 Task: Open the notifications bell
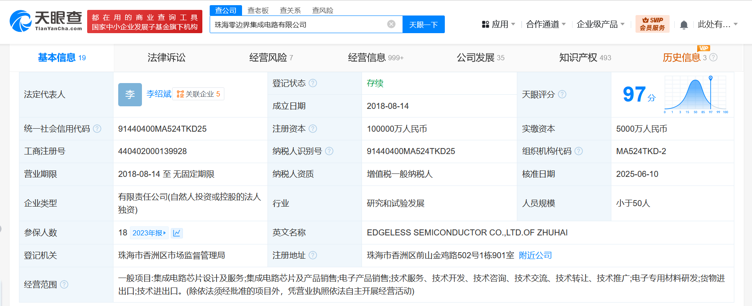coord(684,25)
